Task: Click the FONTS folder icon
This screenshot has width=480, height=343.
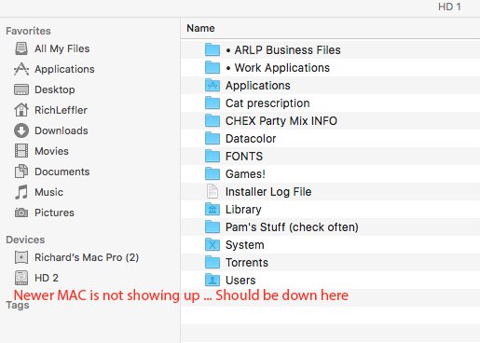Action: click(x=213, y=156)
